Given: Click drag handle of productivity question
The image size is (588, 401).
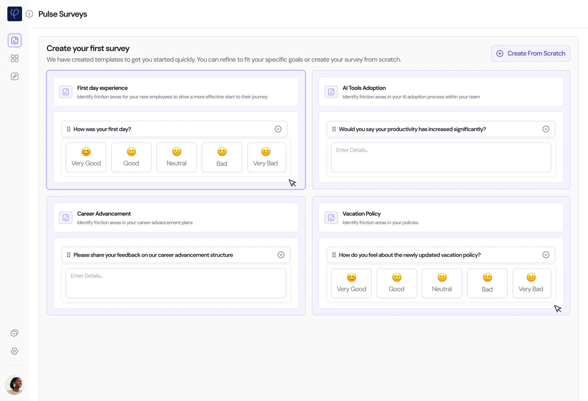Looking at the screenshot, I should (x=334, y=129).
